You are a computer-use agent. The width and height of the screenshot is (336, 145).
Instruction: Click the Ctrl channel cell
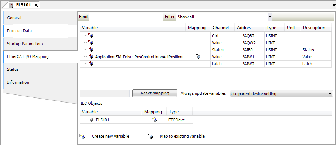(x=222, y=36)
